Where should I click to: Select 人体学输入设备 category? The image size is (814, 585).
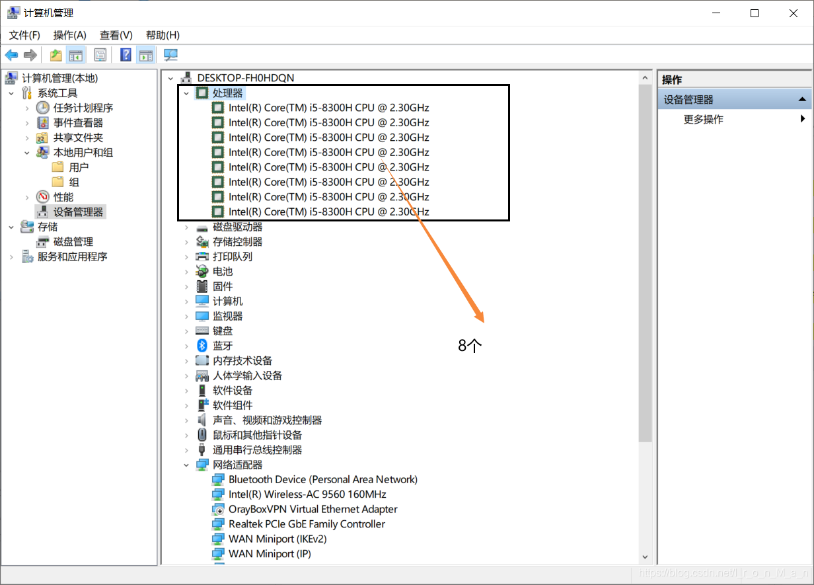(247, 375)
